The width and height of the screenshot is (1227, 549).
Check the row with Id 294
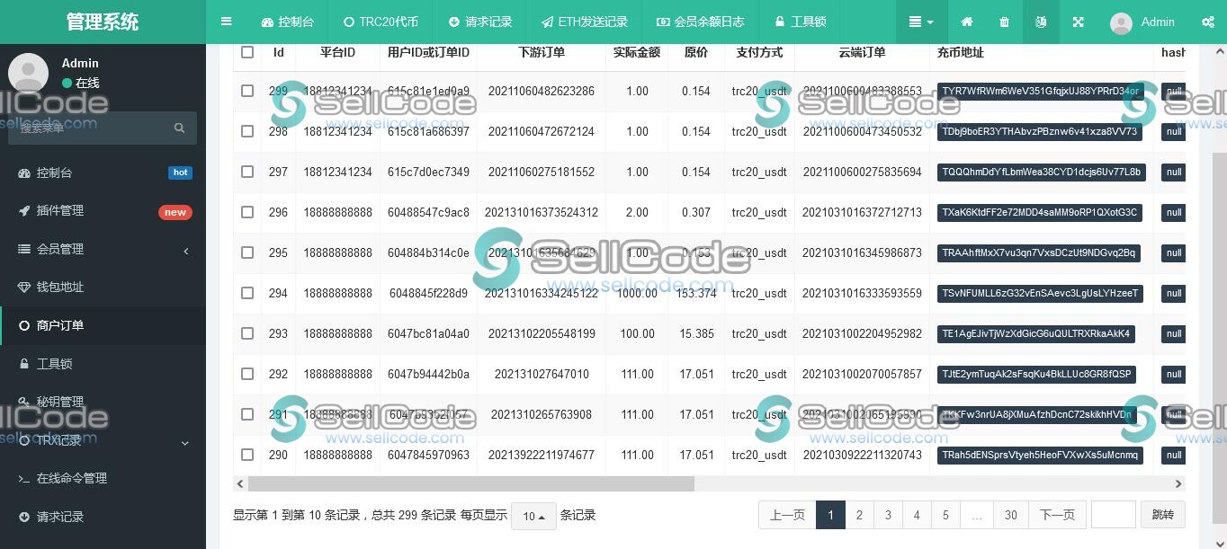coord(247,293)
